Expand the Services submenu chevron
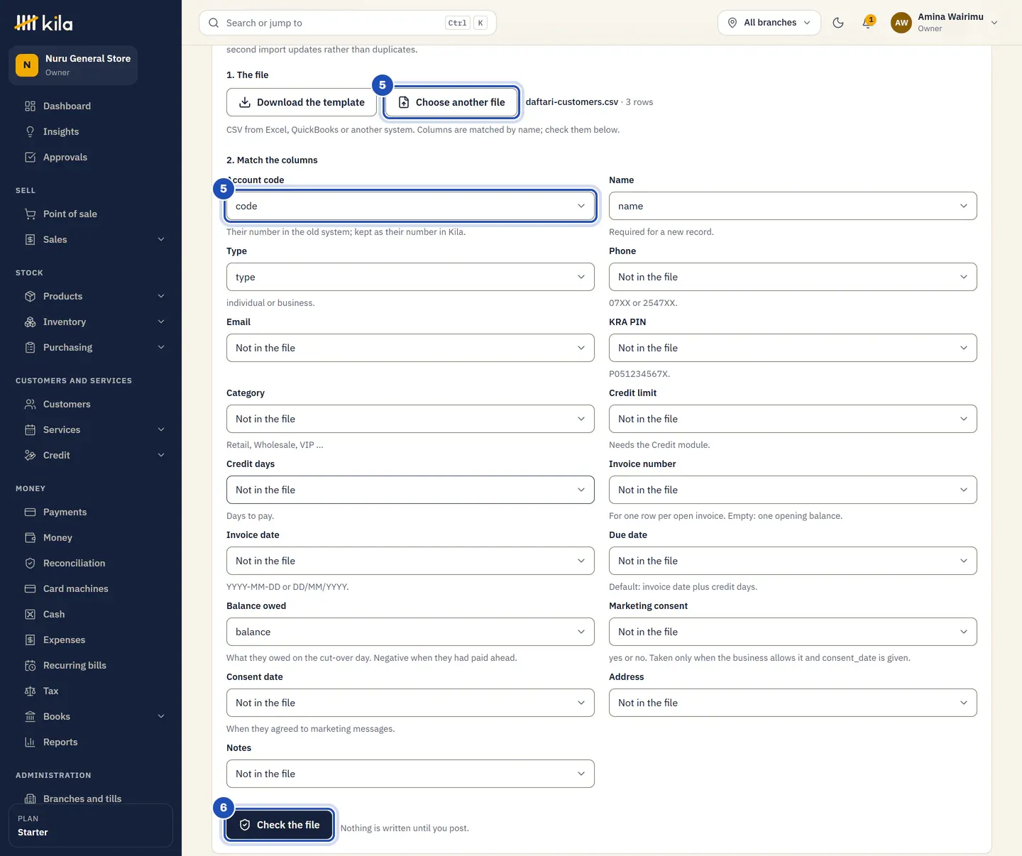 pos(161,429)
